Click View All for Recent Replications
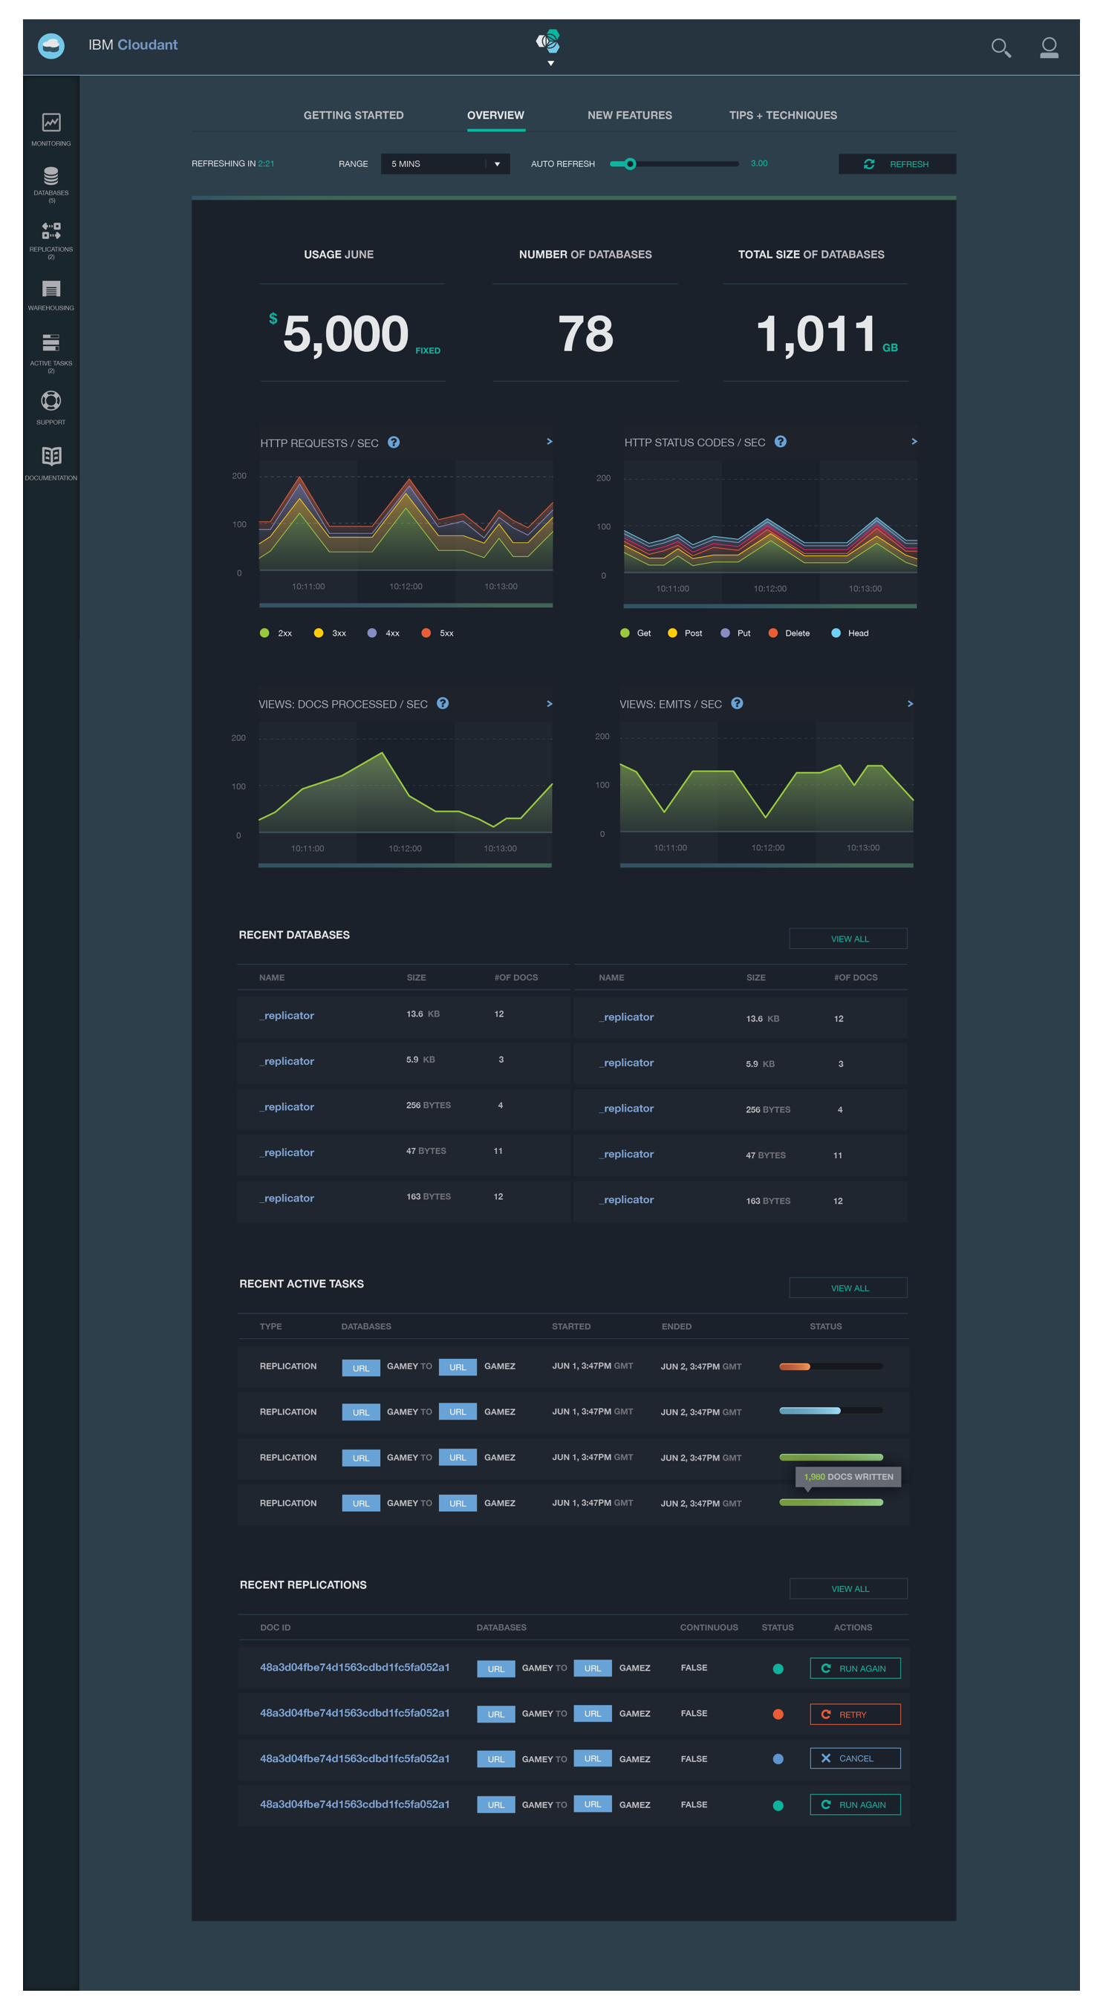This screenshot has width=1103, height=2016. (848, 1588)
